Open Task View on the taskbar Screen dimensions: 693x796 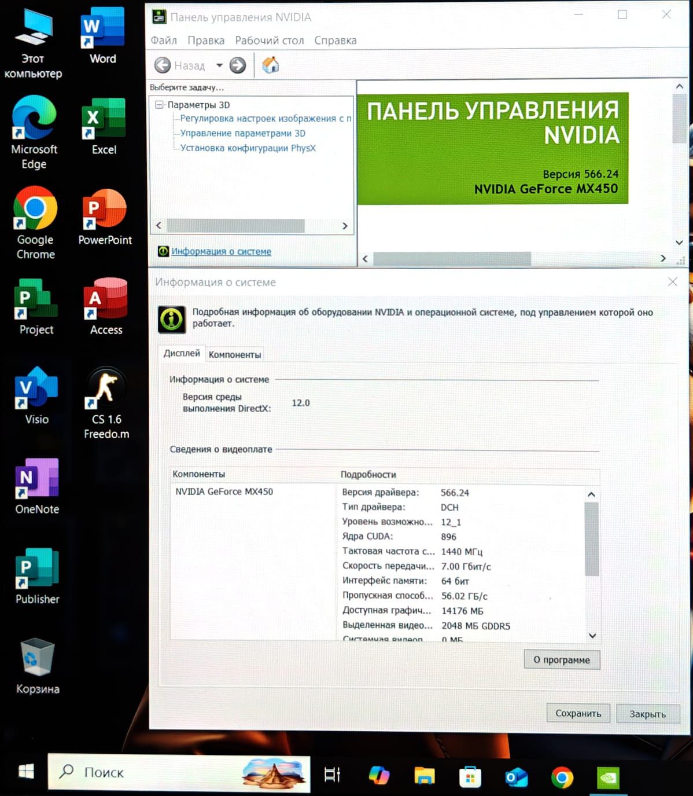[332, 775]
